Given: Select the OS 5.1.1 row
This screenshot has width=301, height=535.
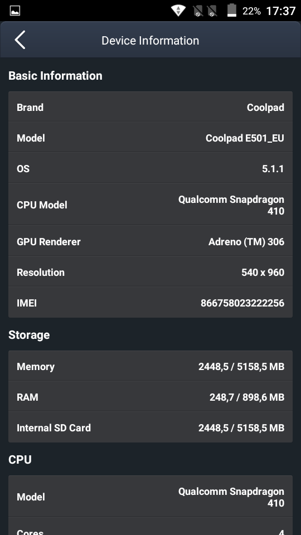Looking at the screenshot, I should 151,168.
